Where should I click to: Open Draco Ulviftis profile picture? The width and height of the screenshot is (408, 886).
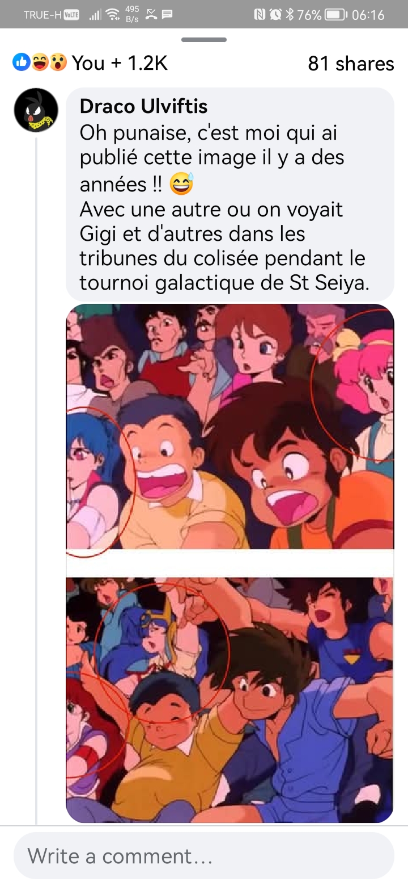36,110
